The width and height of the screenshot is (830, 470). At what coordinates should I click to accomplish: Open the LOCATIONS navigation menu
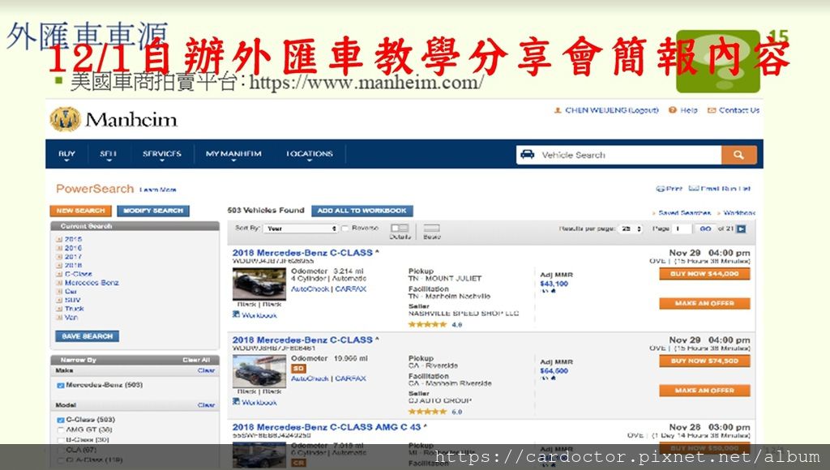click(x=310, y=154)
